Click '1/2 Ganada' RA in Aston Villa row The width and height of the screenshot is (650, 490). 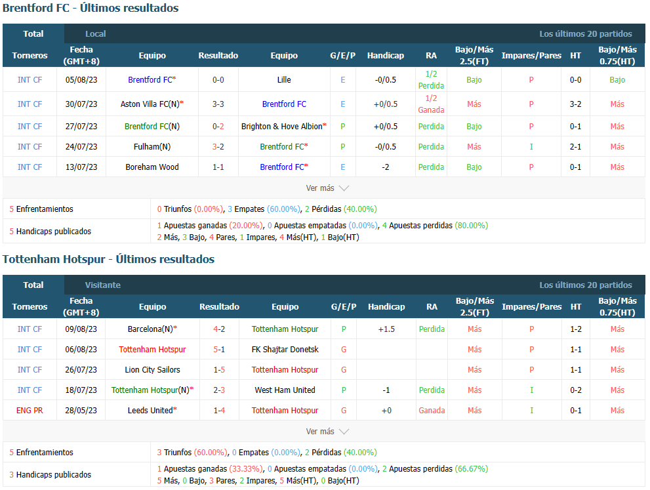(431, 104)
